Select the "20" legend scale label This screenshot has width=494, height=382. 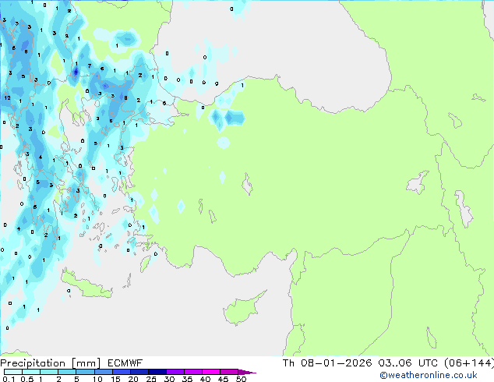pos(133,379)
